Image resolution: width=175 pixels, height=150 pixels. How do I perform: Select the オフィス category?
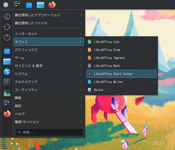pyautogui.click(x=49, y=42)
